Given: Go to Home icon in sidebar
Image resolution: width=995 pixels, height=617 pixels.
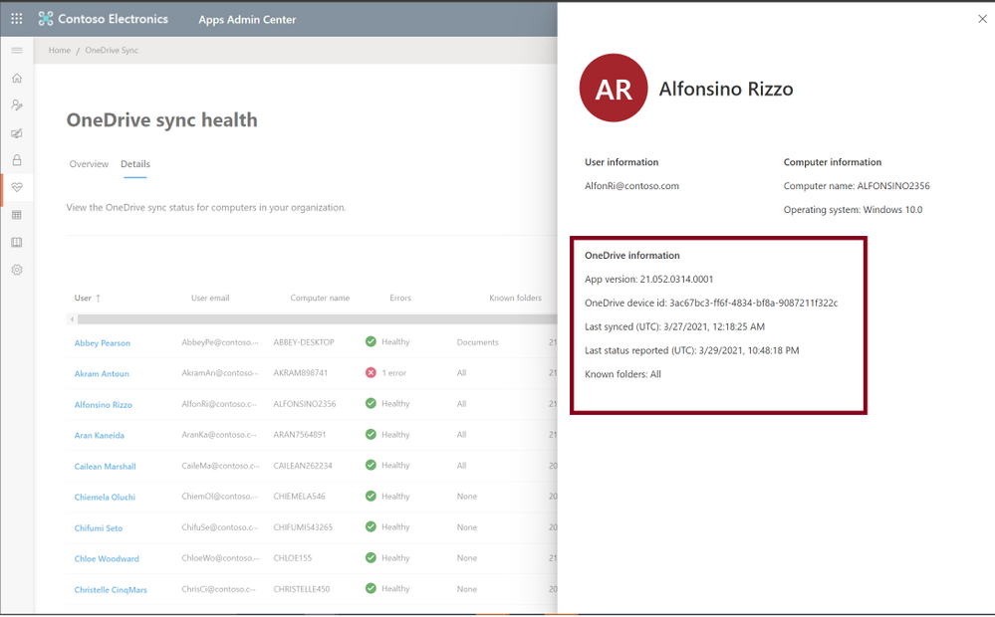Looking at the screenshot, I should 17,78.
